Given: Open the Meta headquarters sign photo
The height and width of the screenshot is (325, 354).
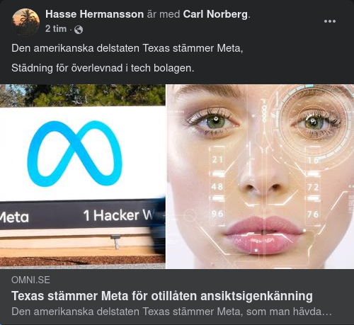Looking at the screenshot, I should [x=83, y=176].
